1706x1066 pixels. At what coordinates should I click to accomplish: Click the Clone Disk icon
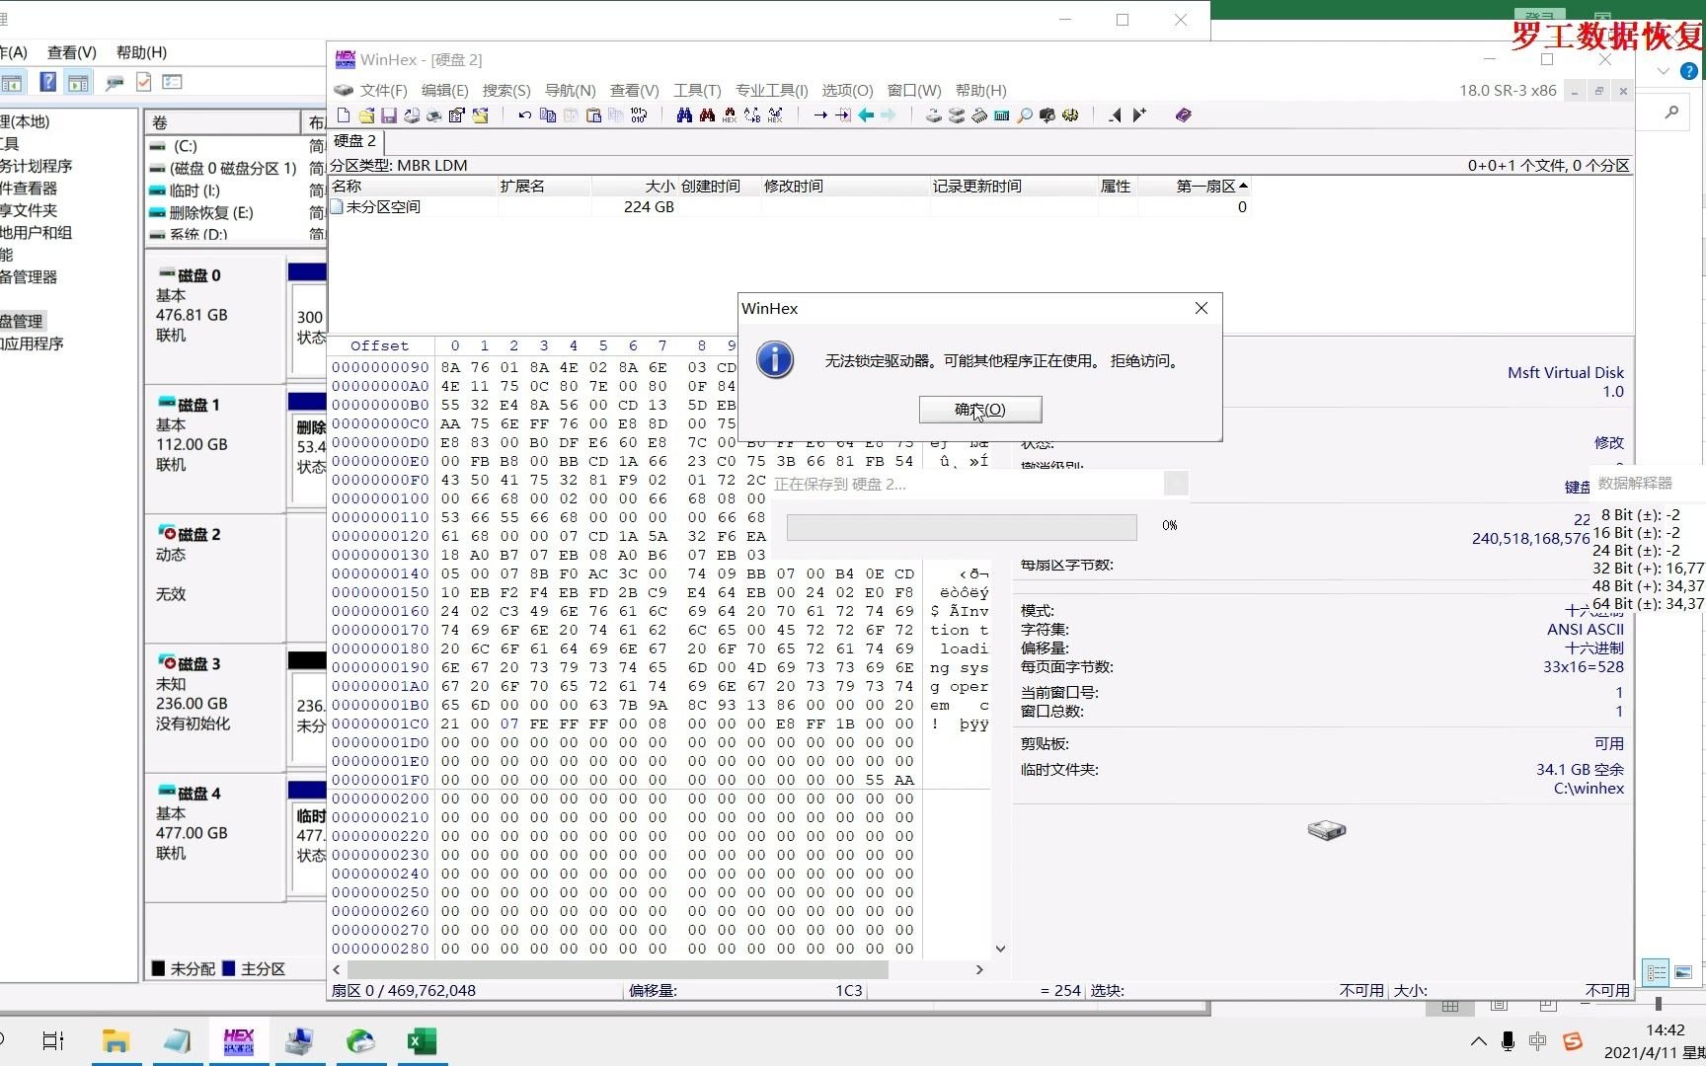point(957,115)
